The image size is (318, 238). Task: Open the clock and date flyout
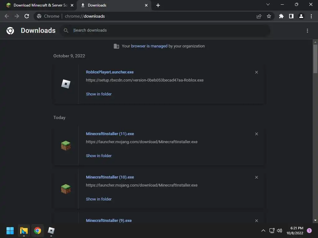pyautogui.click(x=295, y=231)
